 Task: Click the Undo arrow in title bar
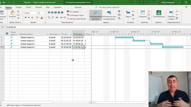(4, 2)
